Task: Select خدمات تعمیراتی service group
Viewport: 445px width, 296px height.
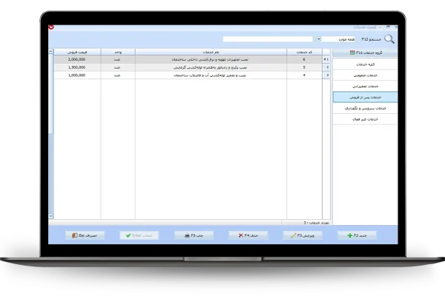Action: tap(365, 86)
